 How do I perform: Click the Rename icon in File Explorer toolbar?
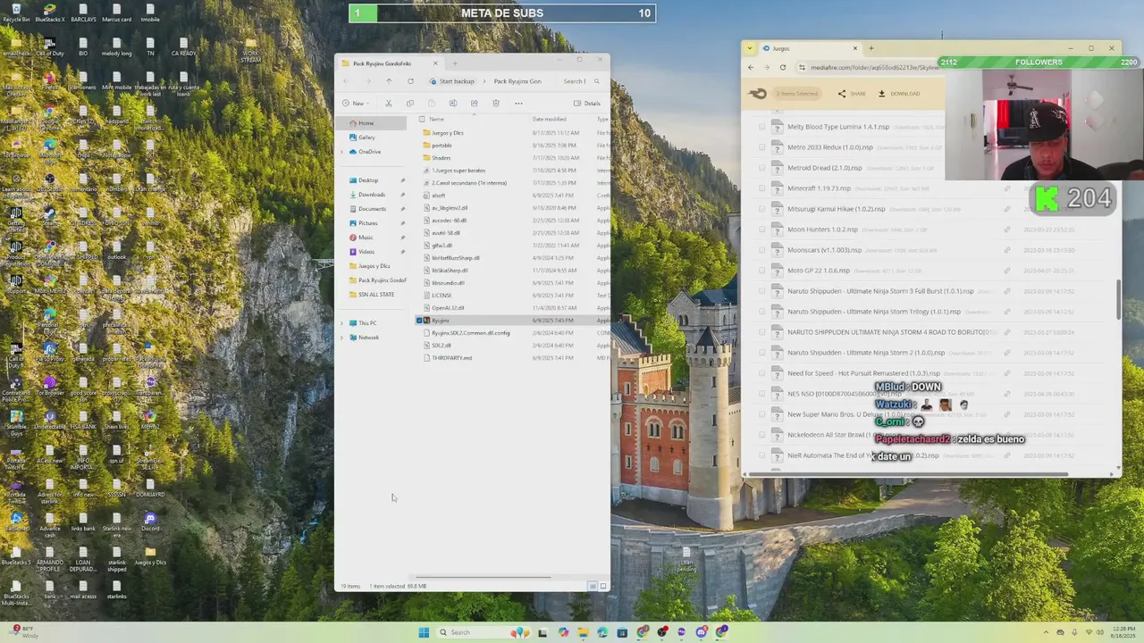point(453,103)
